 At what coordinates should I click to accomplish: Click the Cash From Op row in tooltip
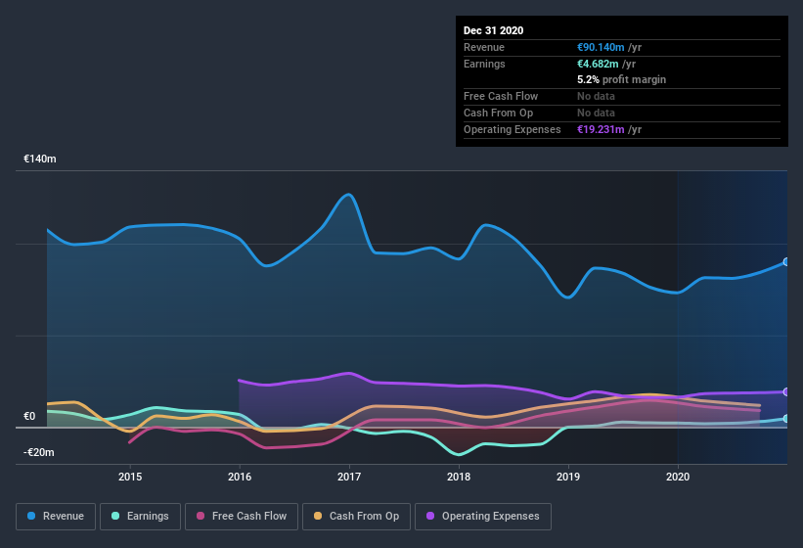(x=622, y=113)
